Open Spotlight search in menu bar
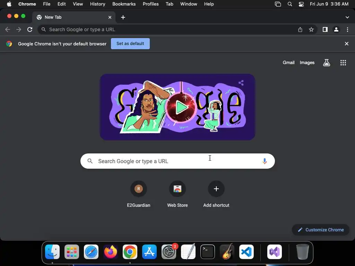355x266 pixels. [x=290, y=4]
